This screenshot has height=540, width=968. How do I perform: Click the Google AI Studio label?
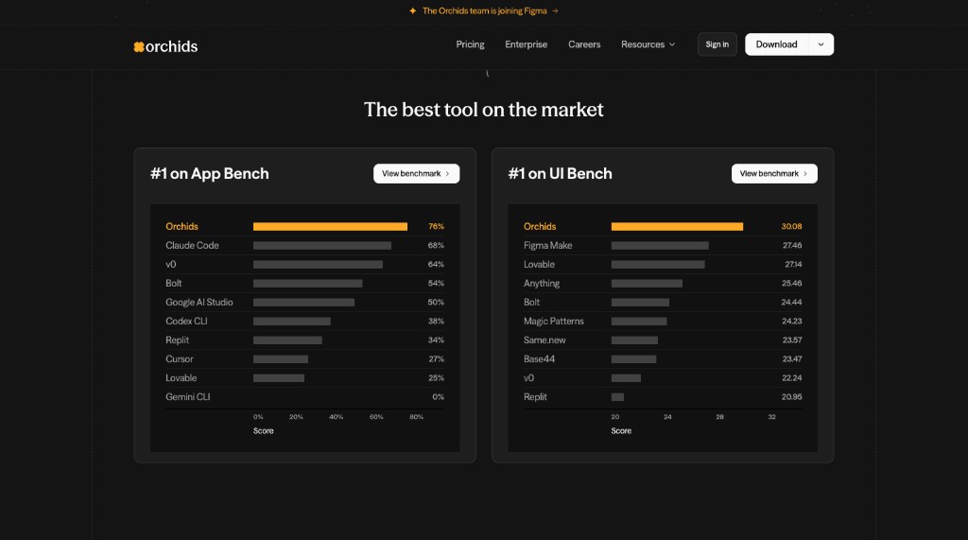199,302
